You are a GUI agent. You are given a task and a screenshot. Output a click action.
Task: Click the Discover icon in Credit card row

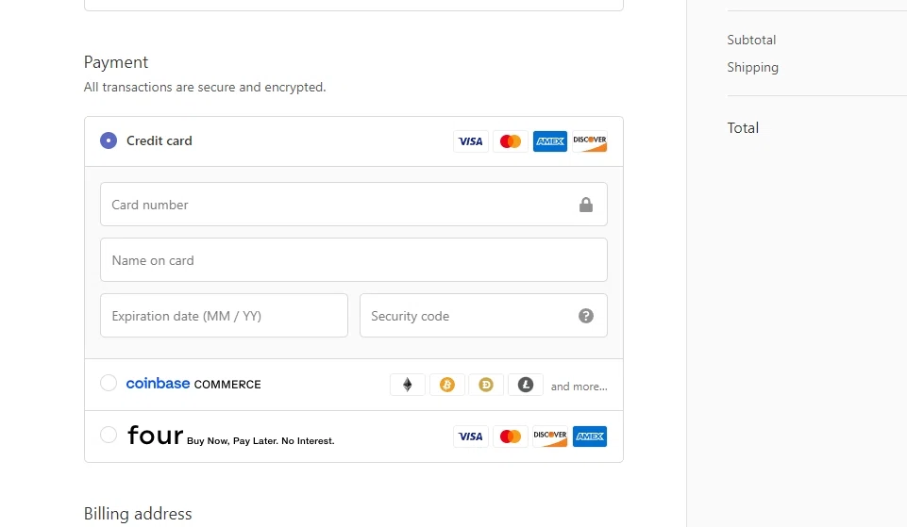(x=590, y=141)
